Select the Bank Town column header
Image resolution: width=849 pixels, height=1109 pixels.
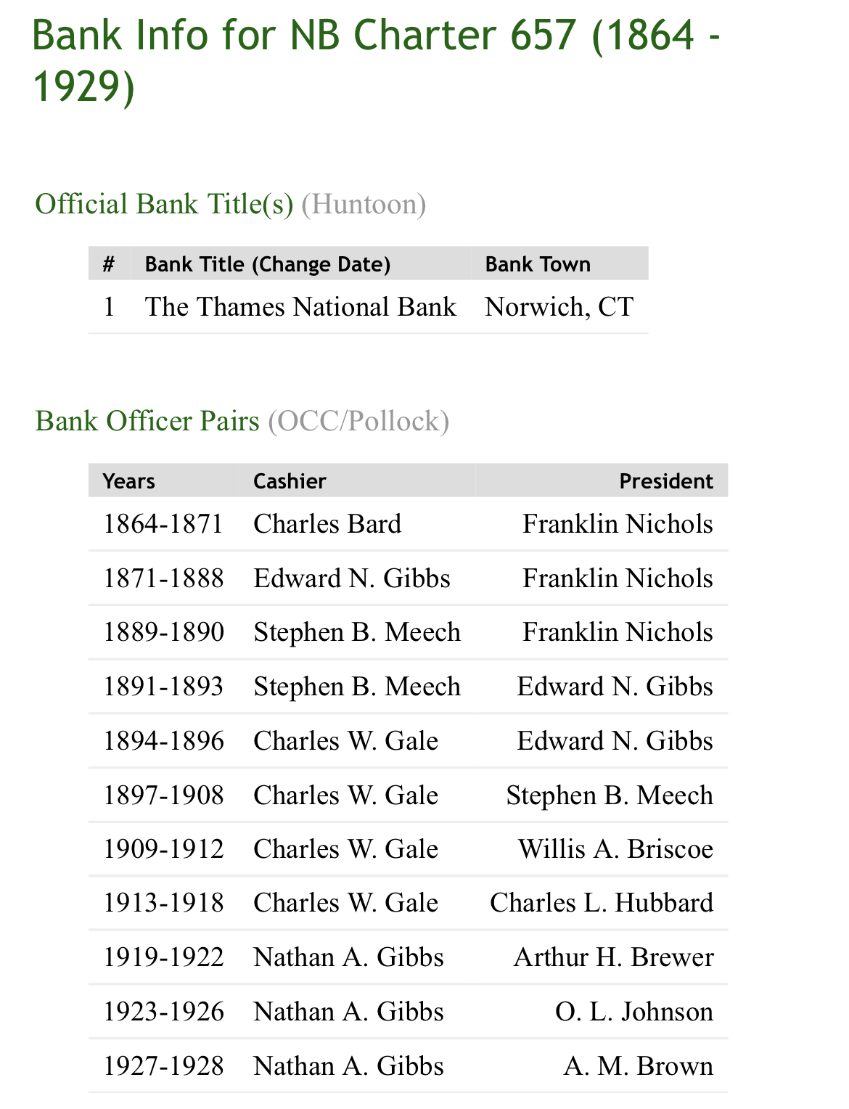[538, 264]
